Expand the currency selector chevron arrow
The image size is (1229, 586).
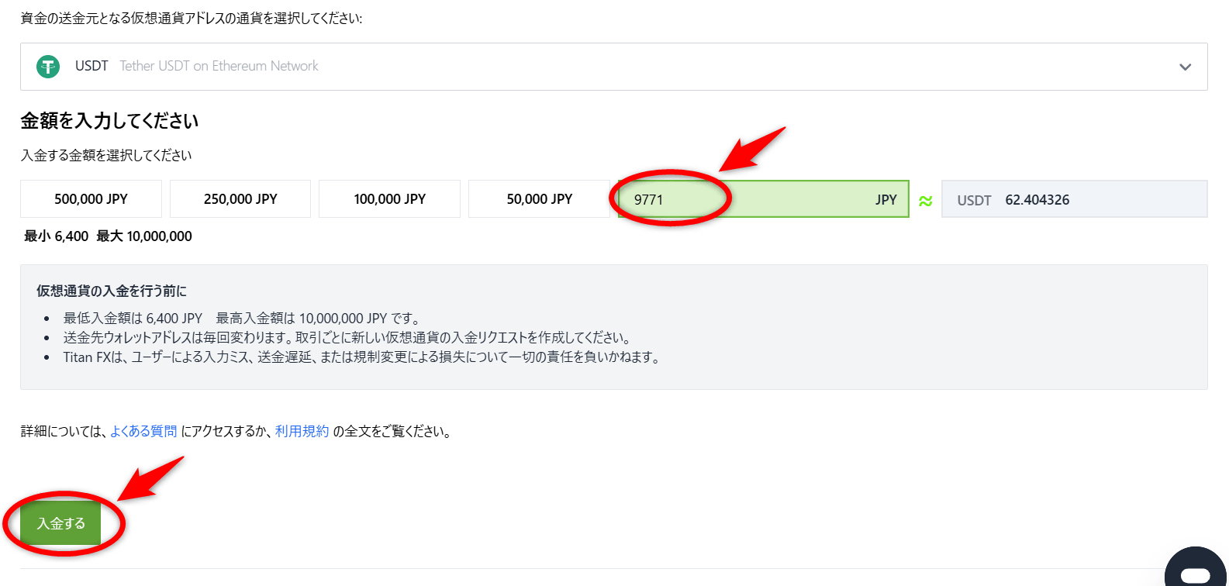point(1185,67)
